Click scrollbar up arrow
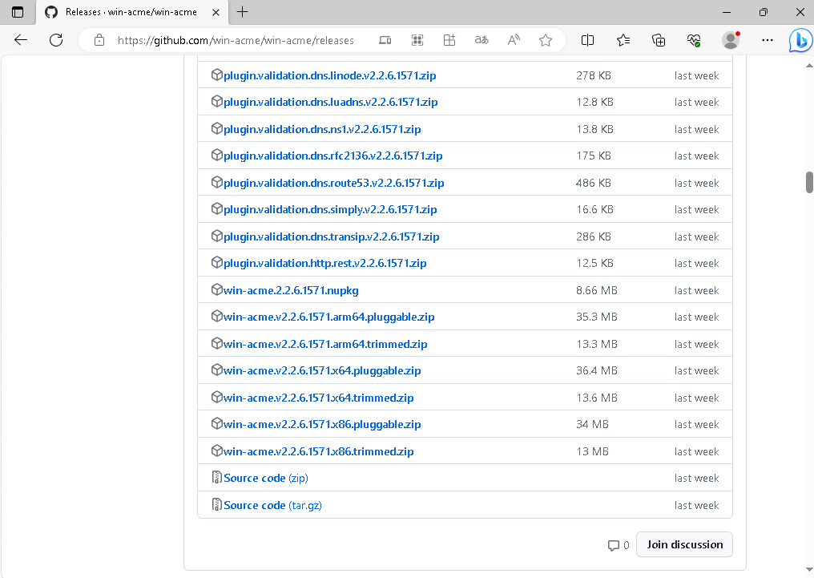Screen dimensions: 814x578 coord(809,66)
